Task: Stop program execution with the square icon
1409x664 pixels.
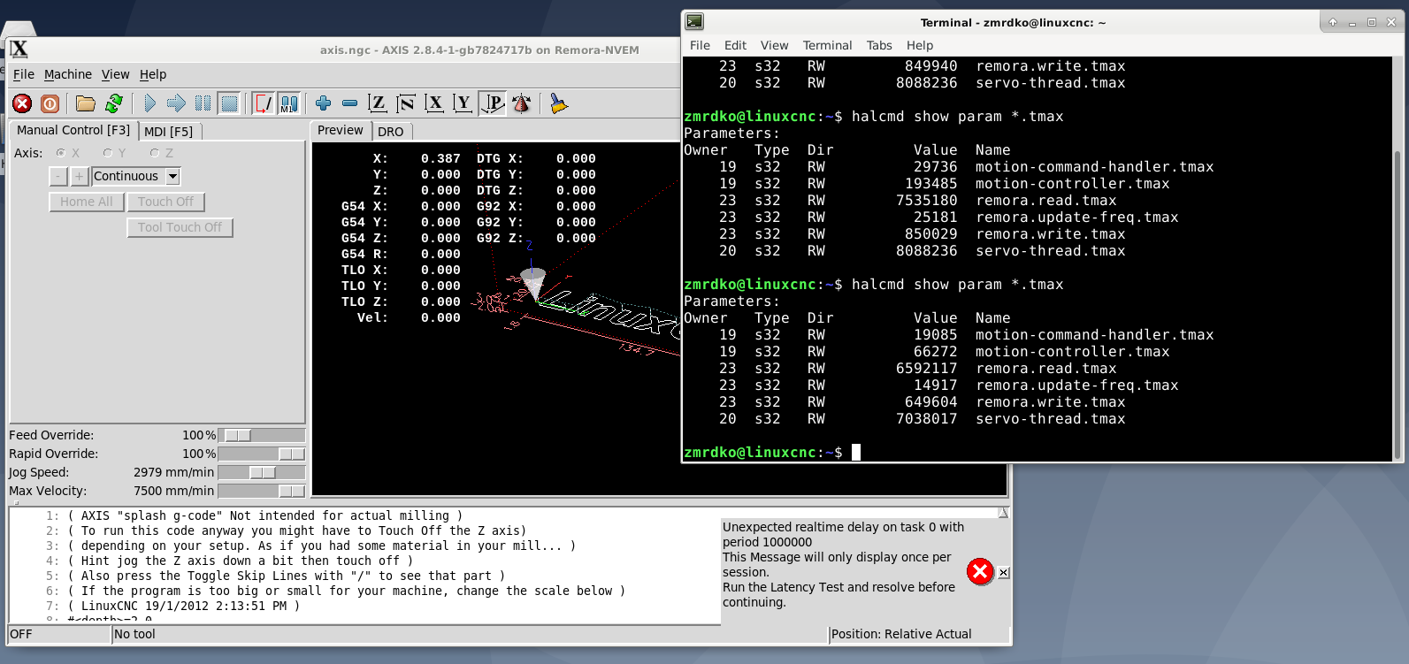Action: tap(229, 103)
